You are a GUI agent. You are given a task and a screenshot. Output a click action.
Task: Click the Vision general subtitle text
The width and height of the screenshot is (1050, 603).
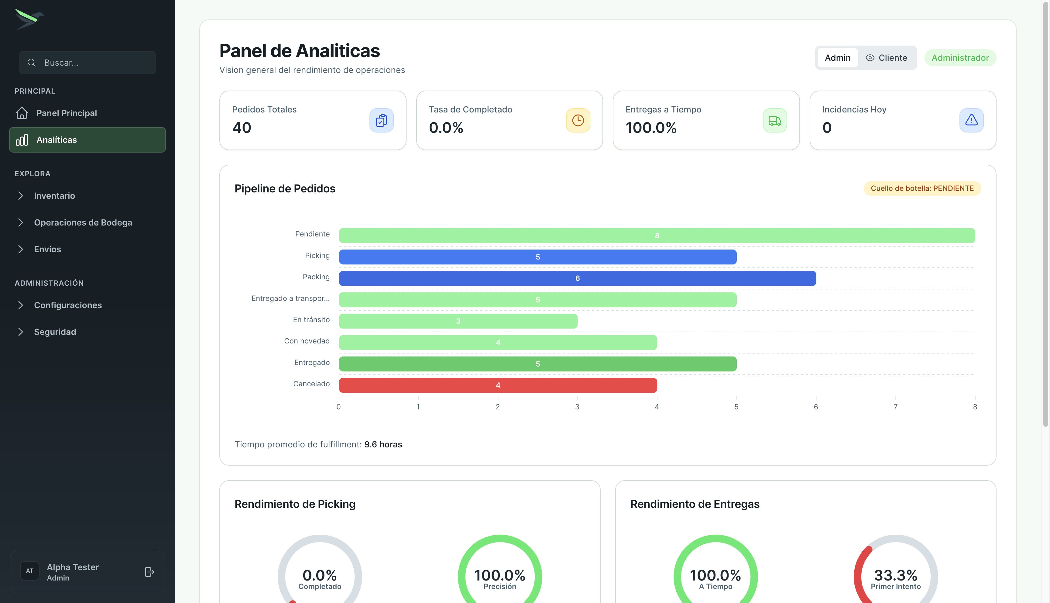click(x=312, y=70)
